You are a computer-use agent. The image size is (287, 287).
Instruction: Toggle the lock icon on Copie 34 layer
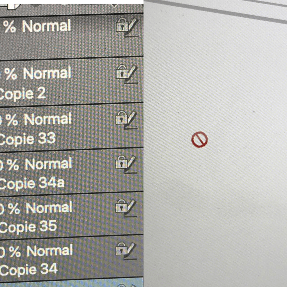(121, 249)
